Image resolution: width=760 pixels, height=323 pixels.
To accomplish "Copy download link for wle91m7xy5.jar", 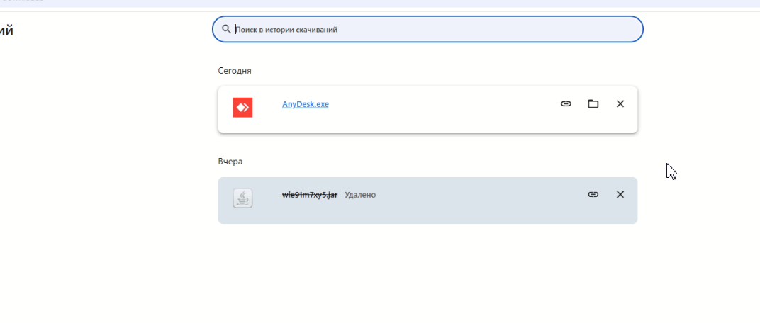I will coord(593,194).
